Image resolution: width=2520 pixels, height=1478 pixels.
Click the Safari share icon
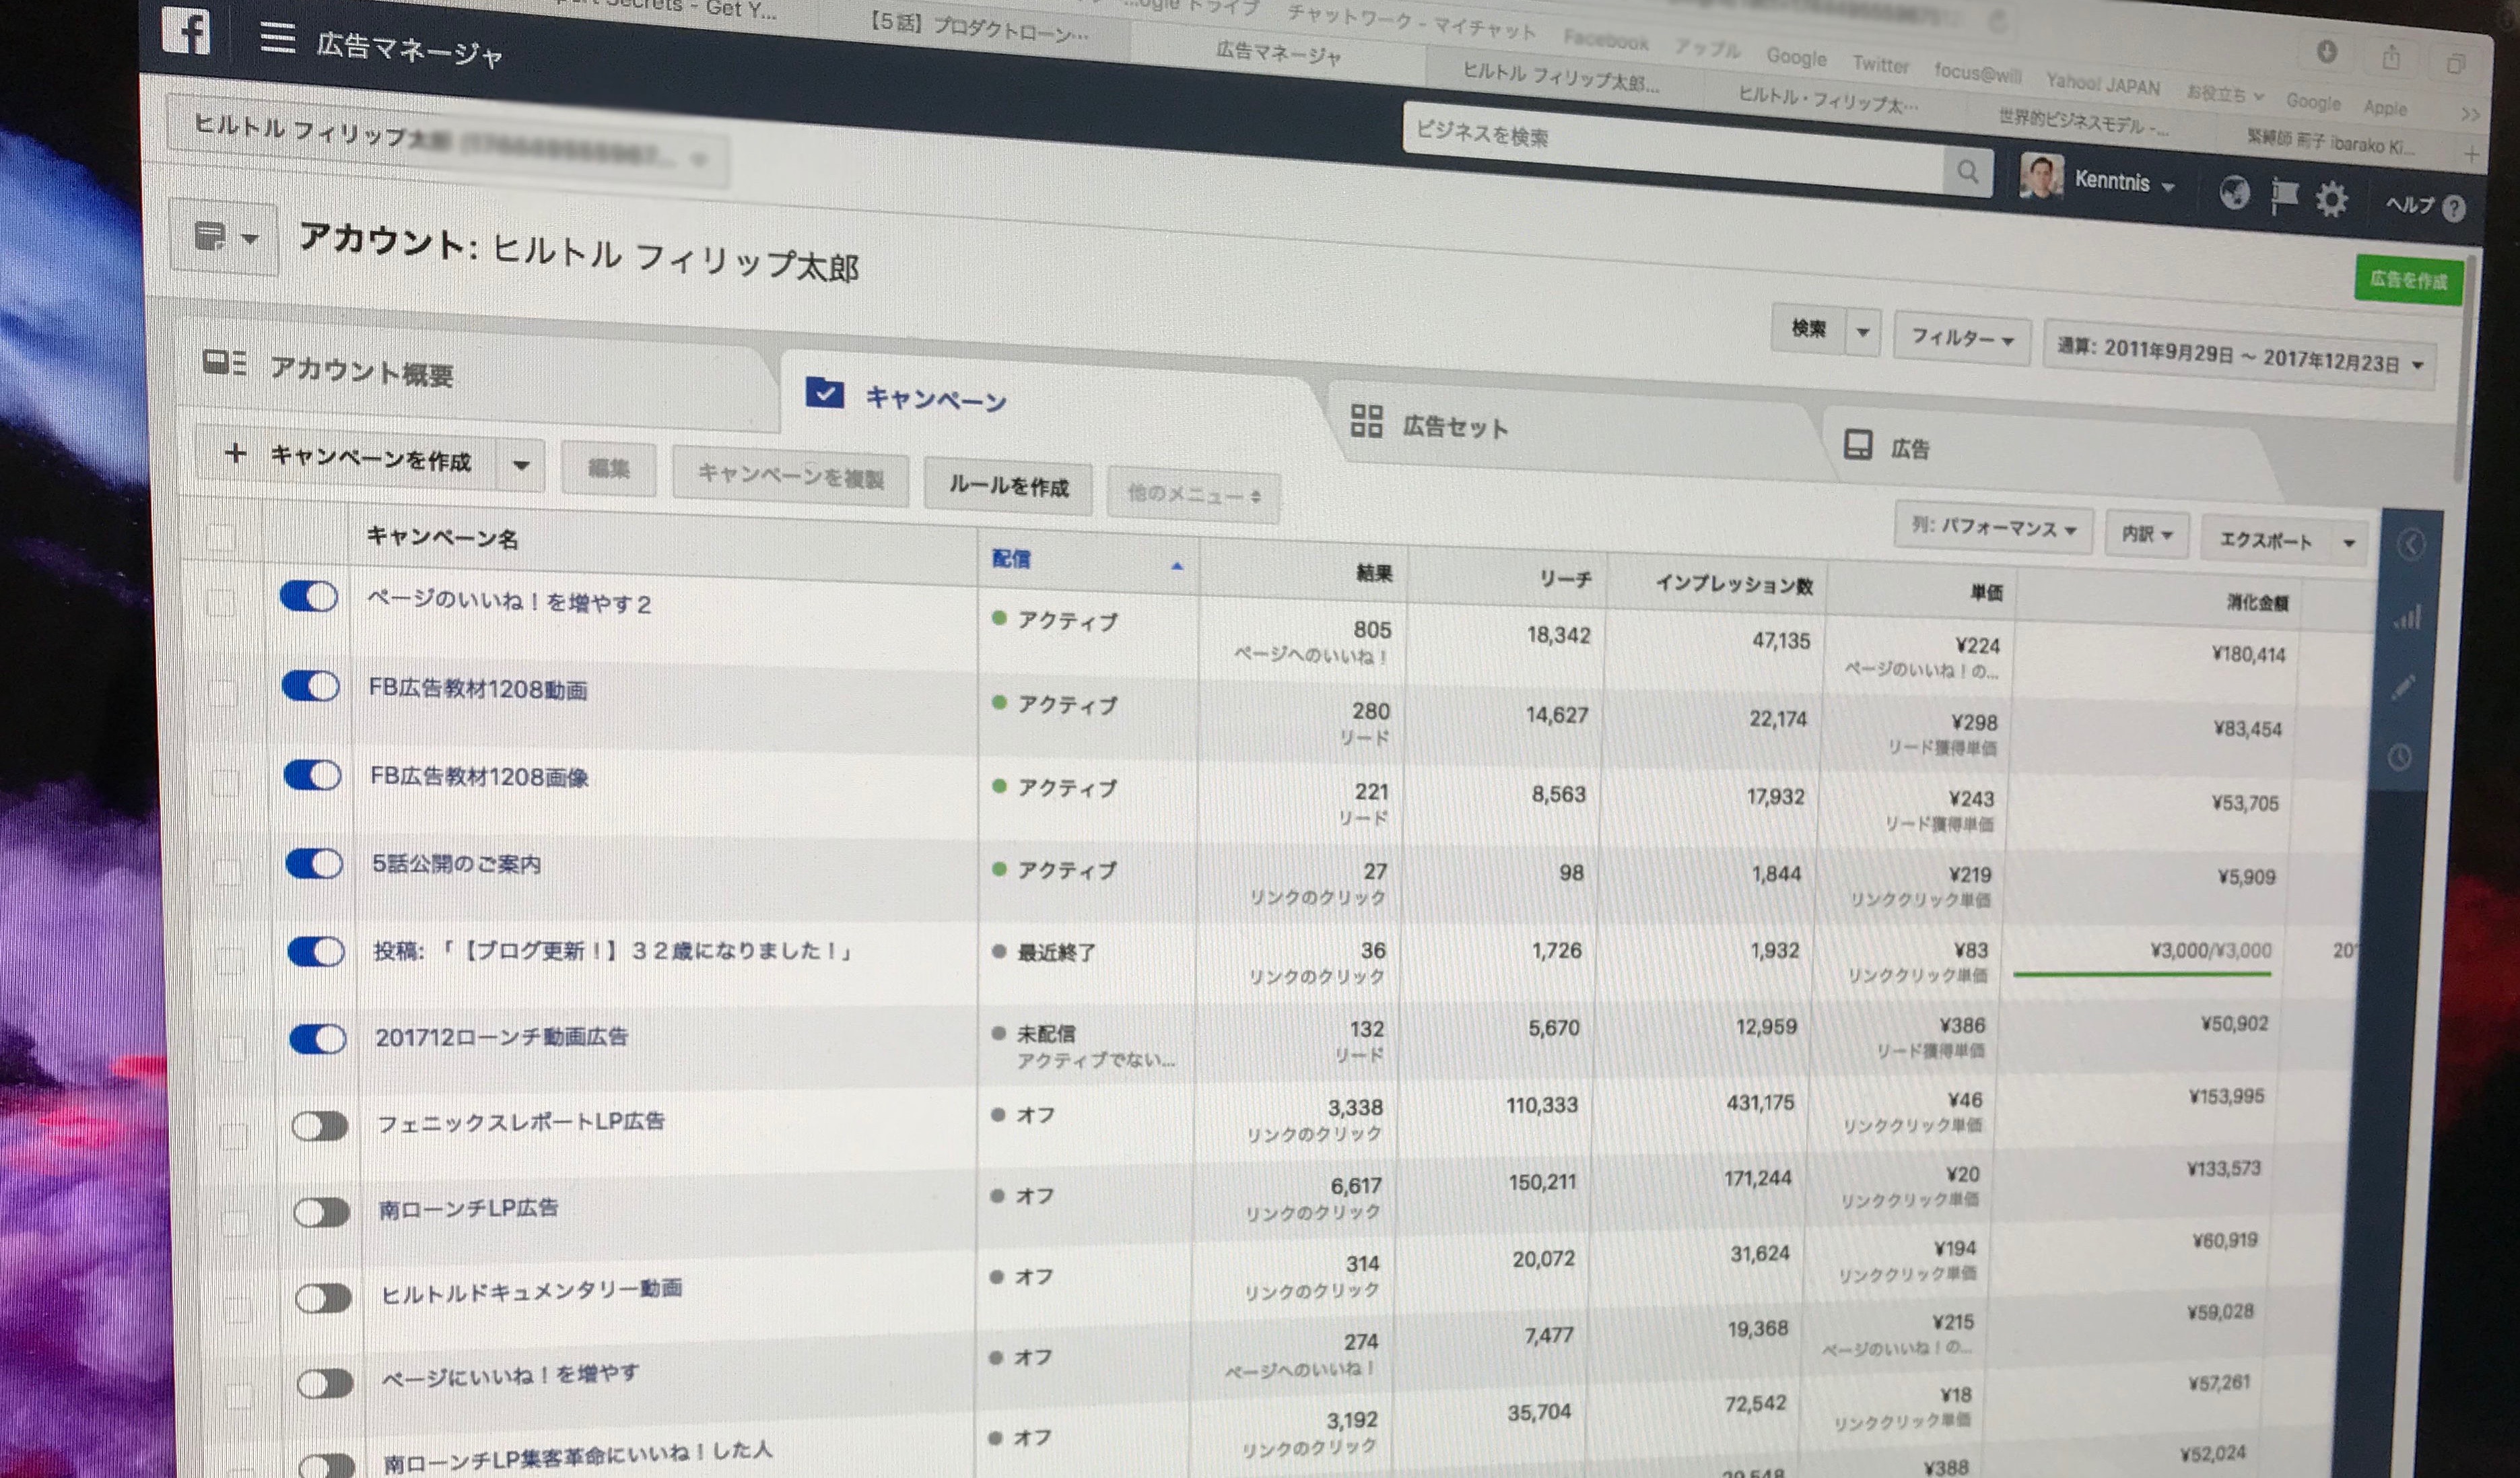(x=2391, y=57)
